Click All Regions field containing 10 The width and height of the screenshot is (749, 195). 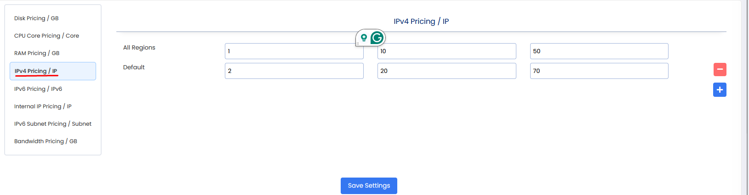[x=446, y=51]
